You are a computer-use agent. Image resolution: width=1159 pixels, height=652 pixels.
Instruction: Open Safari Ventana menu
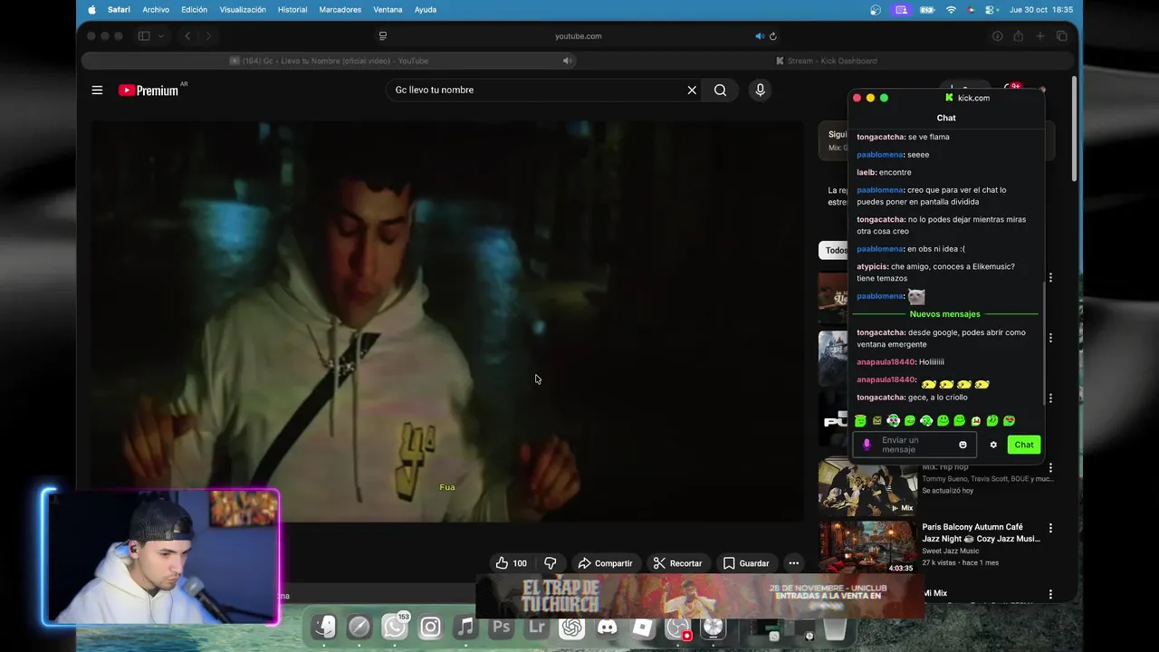(x=388, y=10)
